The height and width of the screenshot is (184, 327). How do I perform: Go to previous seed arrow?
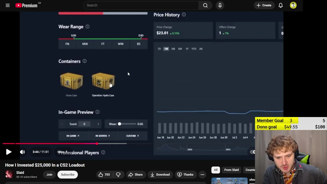[x=62, y=124]
